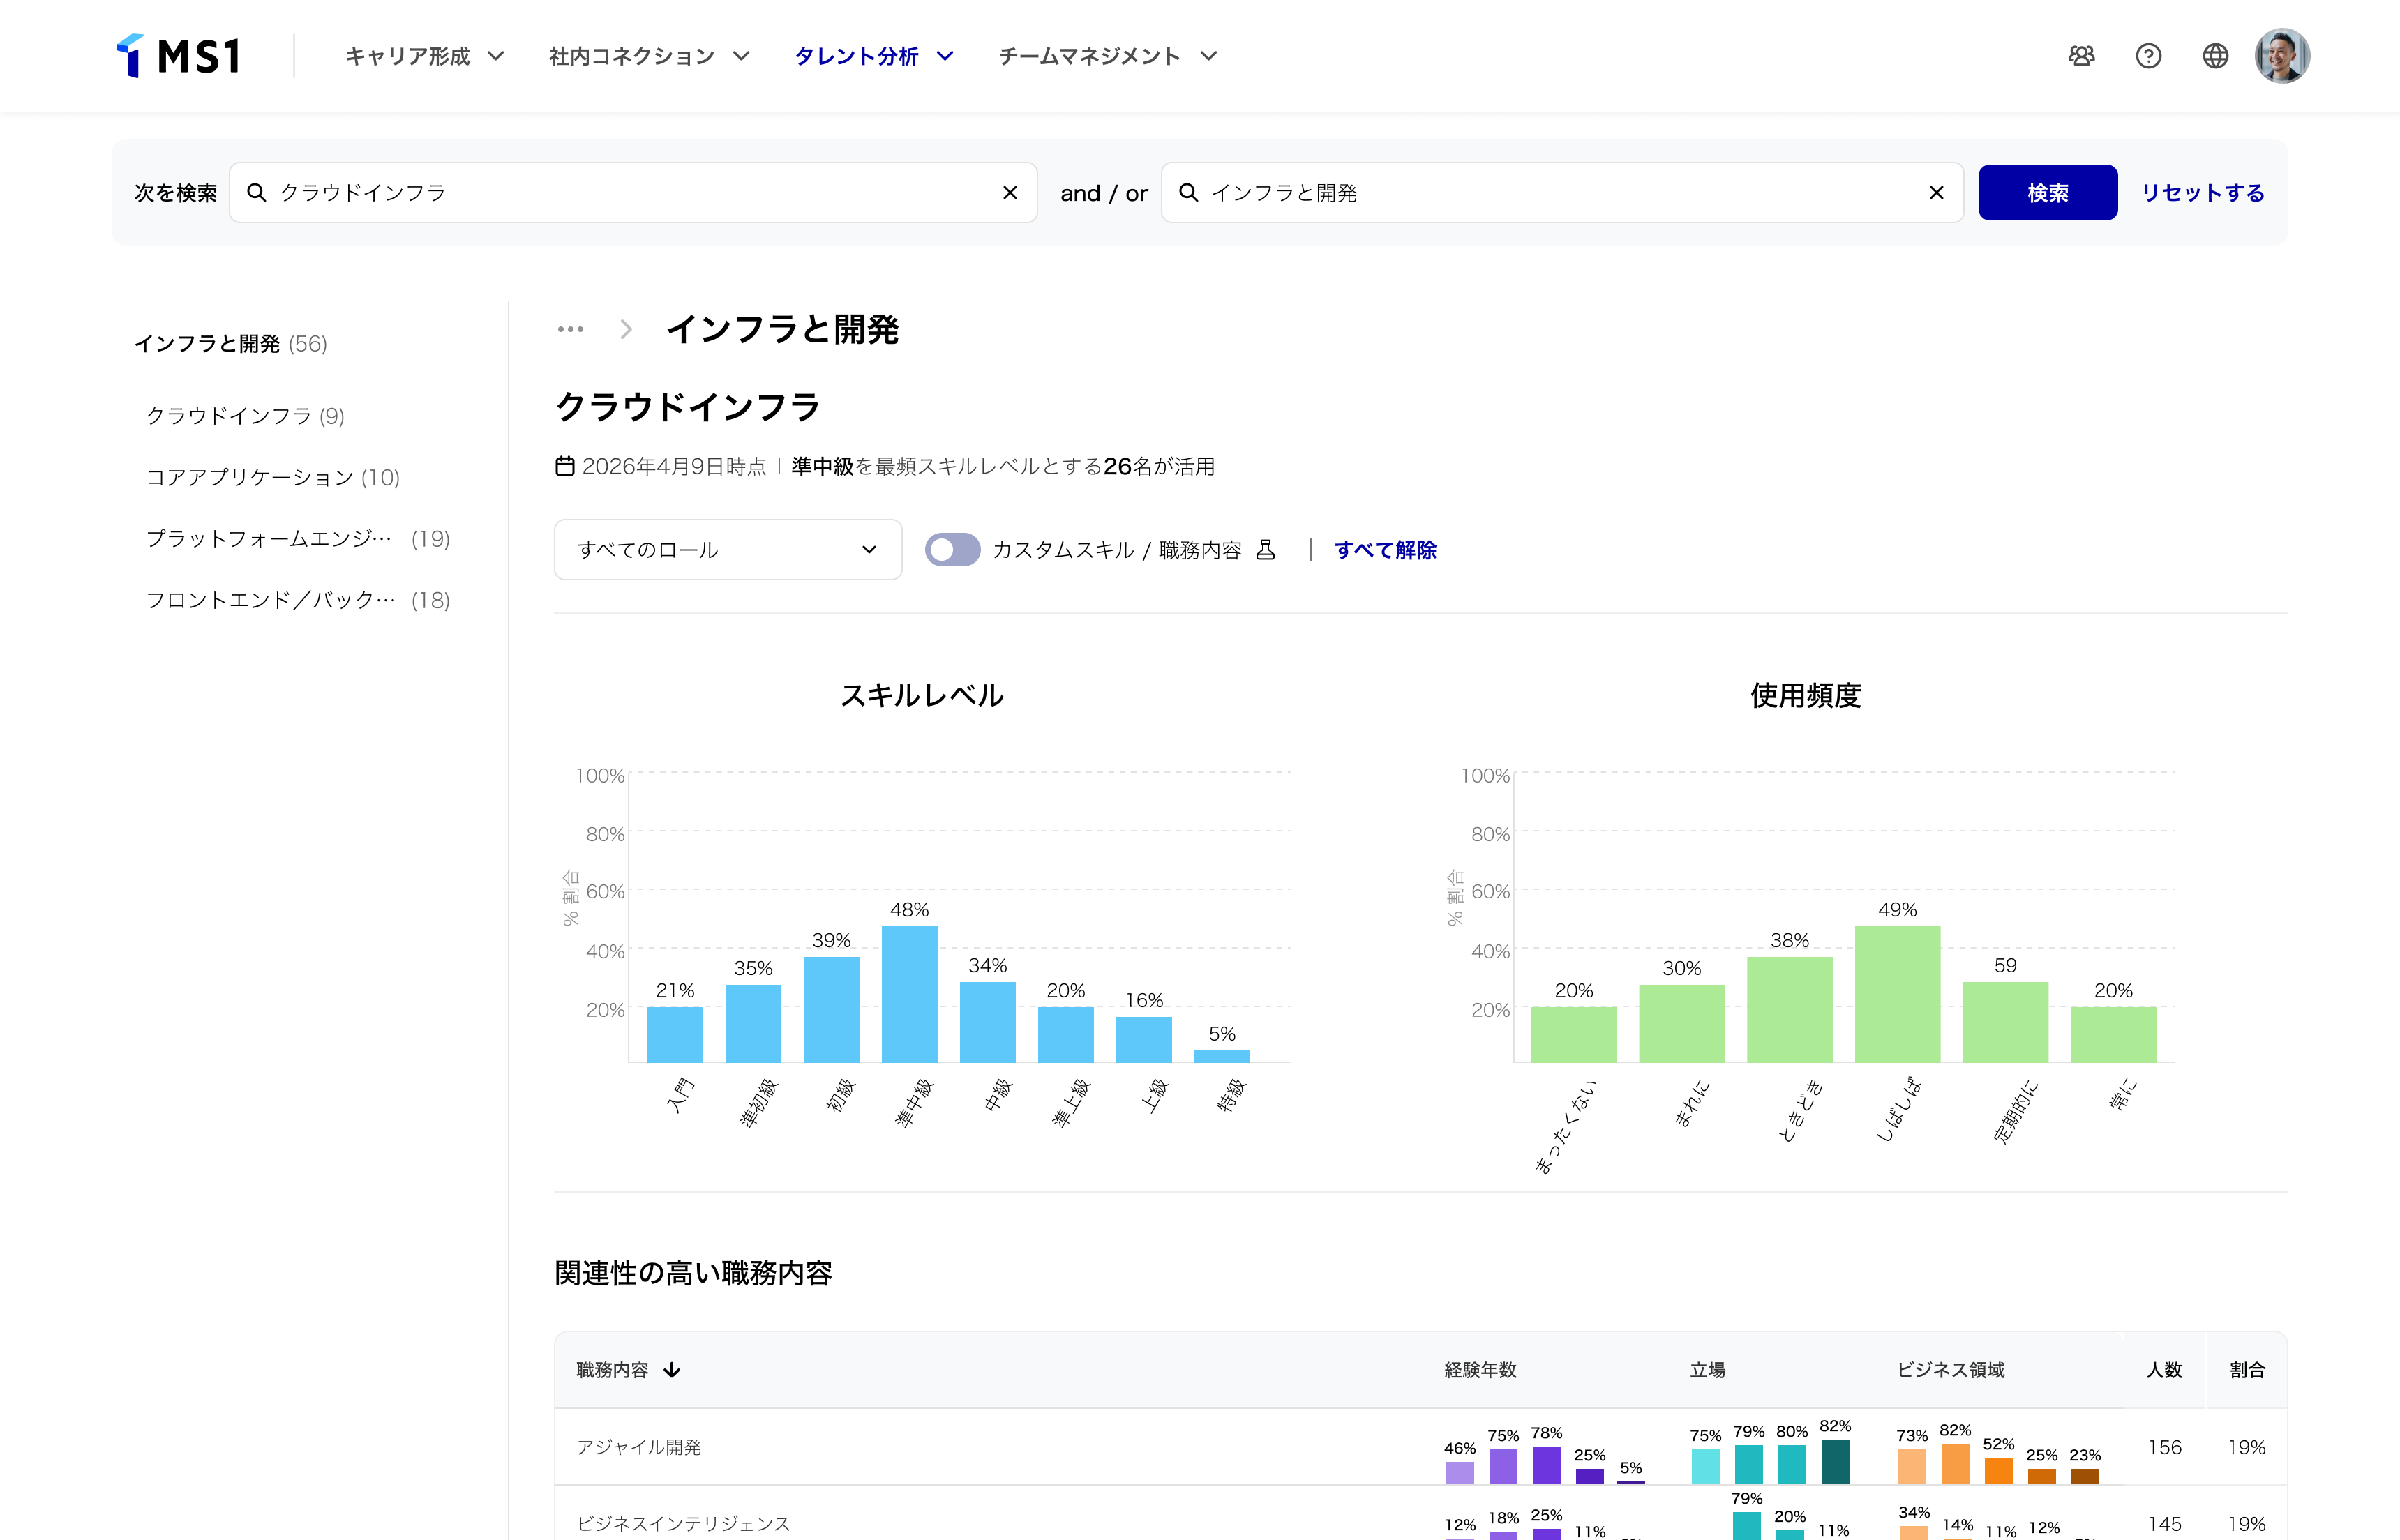The height and width of the screenshot is (1540, 2400).
Task: Select コアアプリケーション (10) in sidebar
Action: click(x=273, y=478)
